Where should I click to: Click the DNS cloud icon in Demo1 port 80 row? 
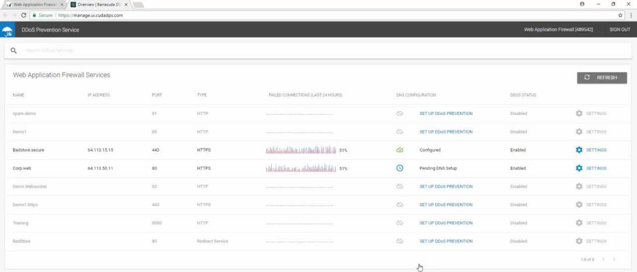tap(399, 132)
